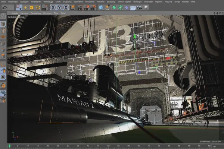The image size is (224, 149).
Task: Open the viewport Filter menu
Action: [56, 13]
